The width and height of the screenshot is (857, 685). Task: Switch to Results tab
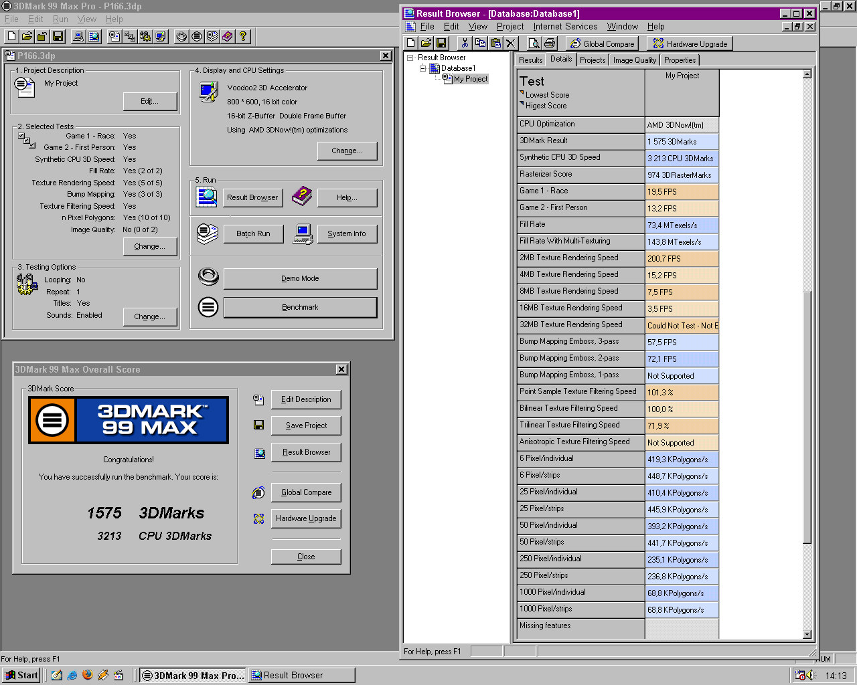[530, 60]
